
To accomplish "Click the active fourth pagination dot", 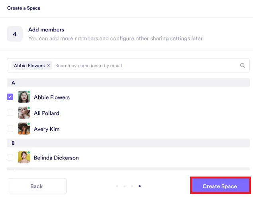I will coord(139,186).
